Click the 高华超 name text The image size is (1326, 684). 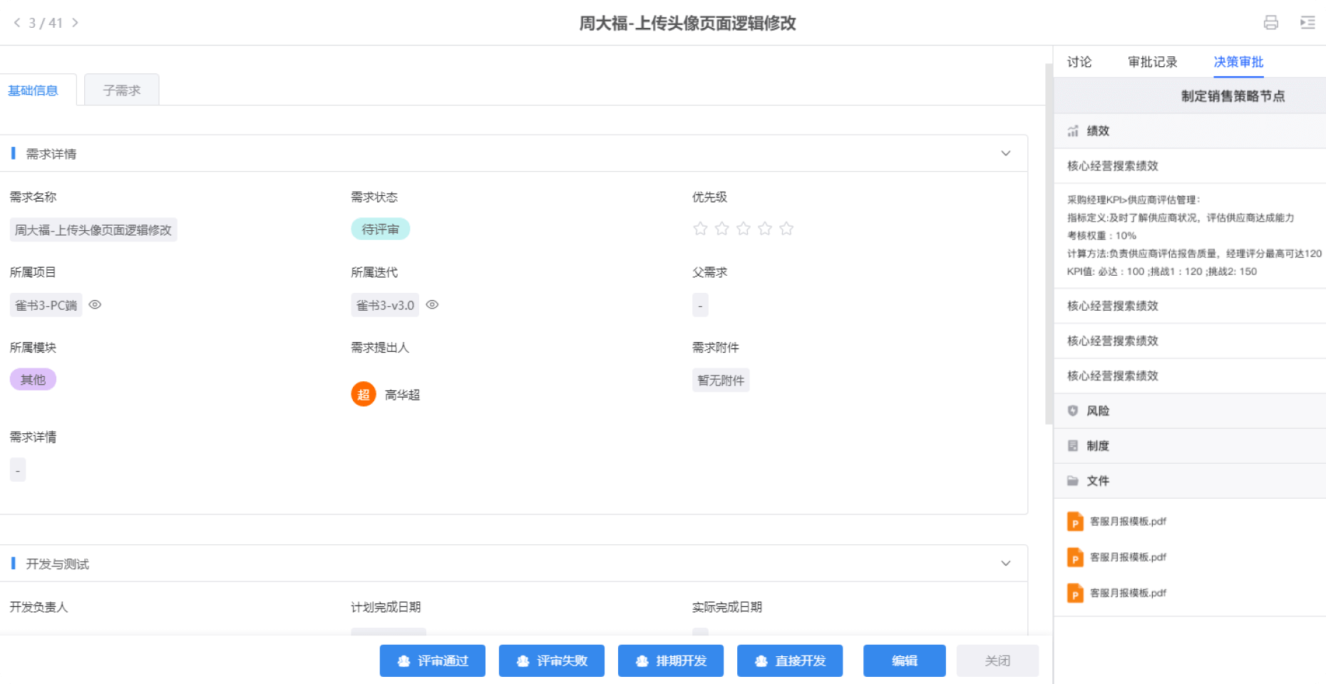pyautogui.click(x=403, y=395)
